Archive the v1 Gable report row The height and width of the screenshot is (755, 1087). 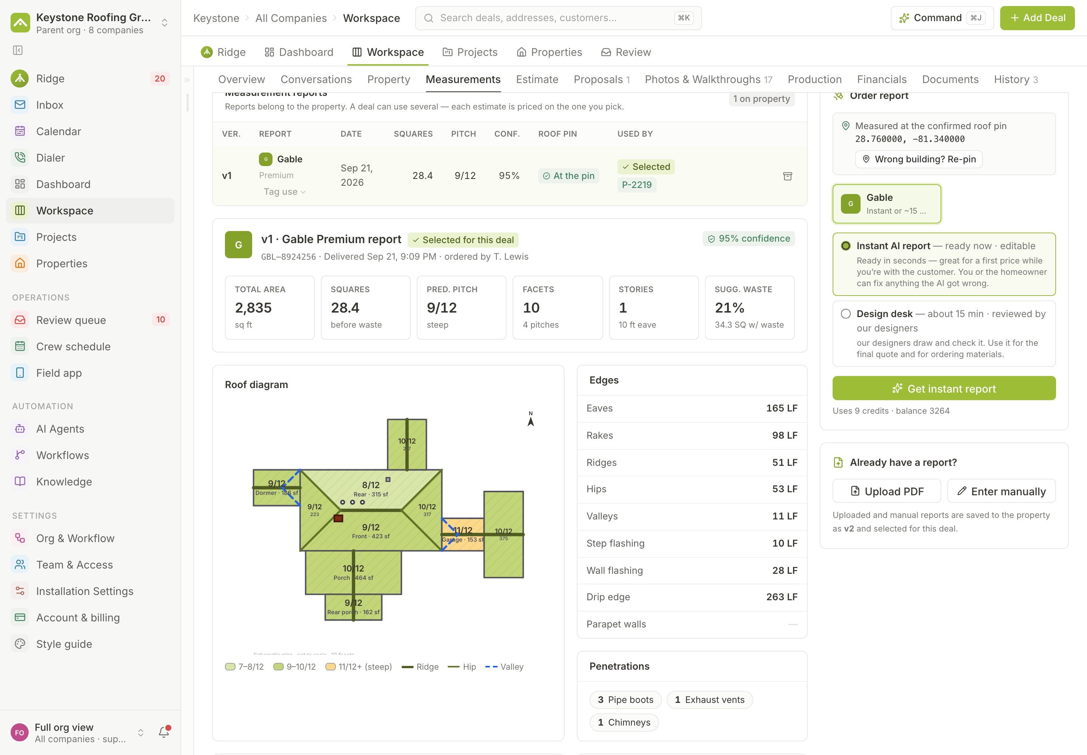[788, 176]
